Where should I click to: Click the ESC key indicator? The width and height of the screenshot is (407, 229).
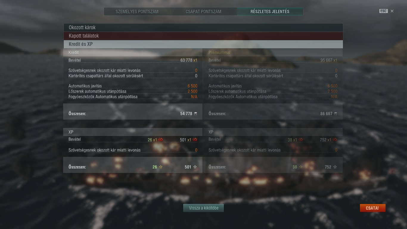pos(383,11)
